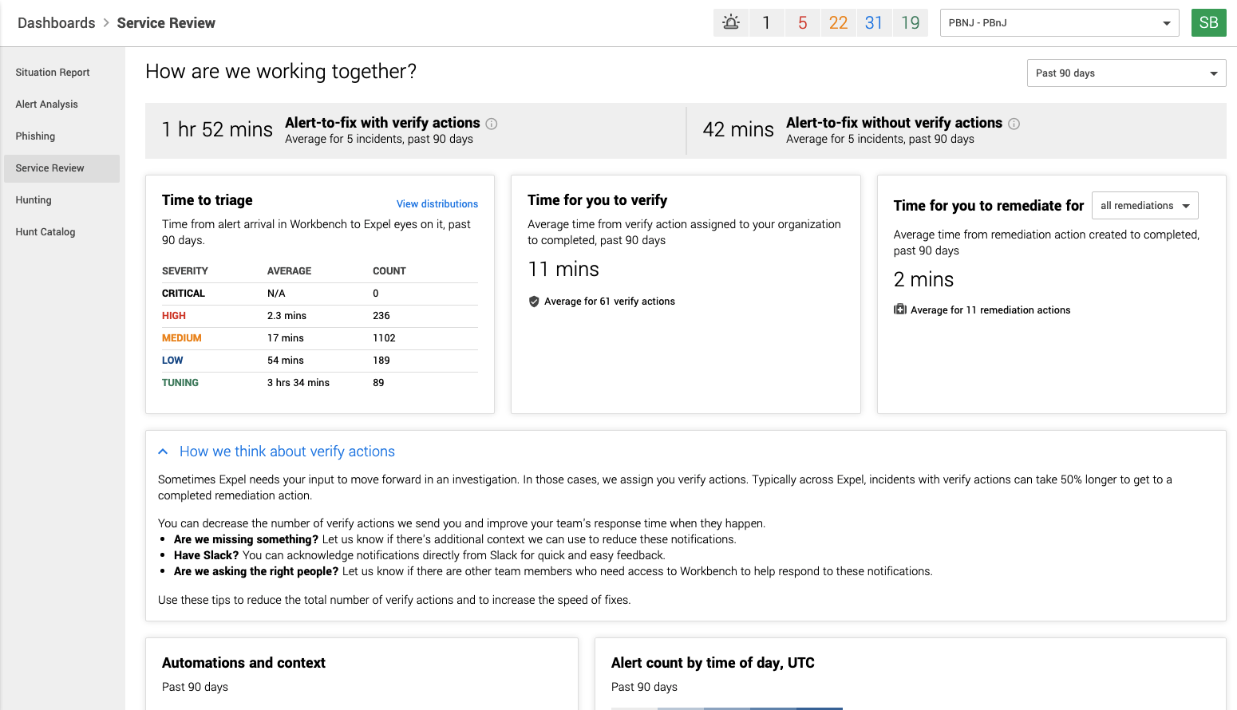Click the alert siren icon in header
1237x710 pixels.
731,22
